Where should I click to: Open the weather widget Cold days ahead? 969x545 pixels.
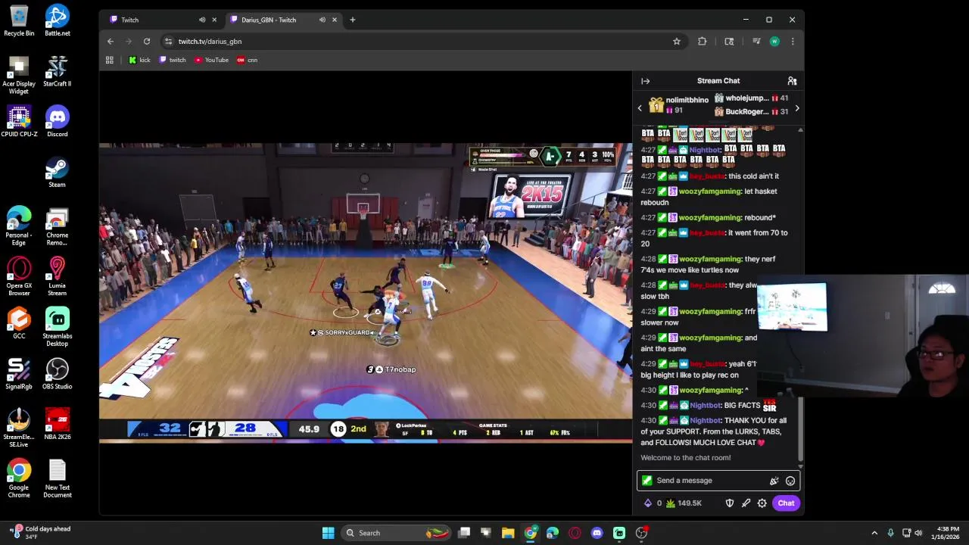pyautogui.click(x=42, y=533)
